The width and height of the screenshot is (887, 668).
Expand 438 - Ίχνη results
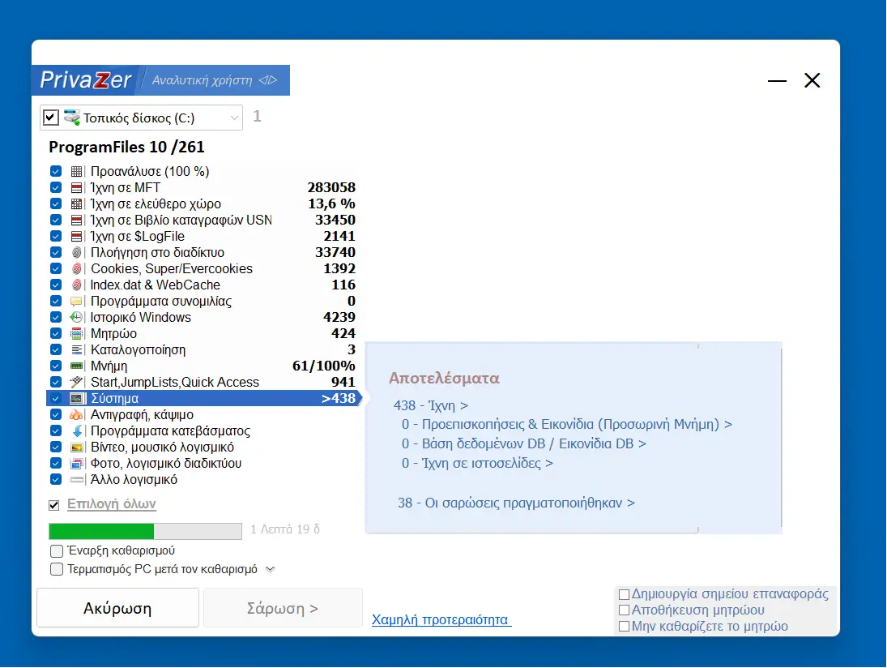coord(431,406)
